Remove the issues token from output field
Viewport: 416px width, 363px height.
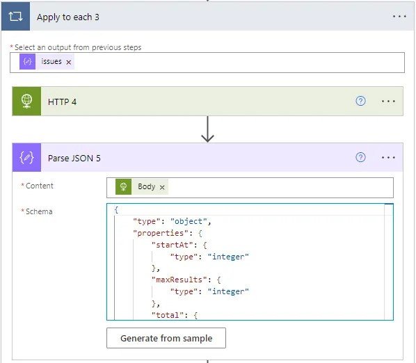(69, 62)
